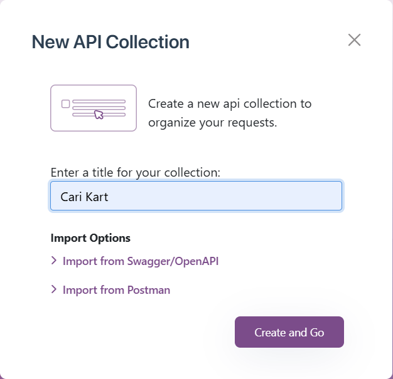393x379 pixels.
Task: Focus the collection title input field
Action: tap(196, 196)
